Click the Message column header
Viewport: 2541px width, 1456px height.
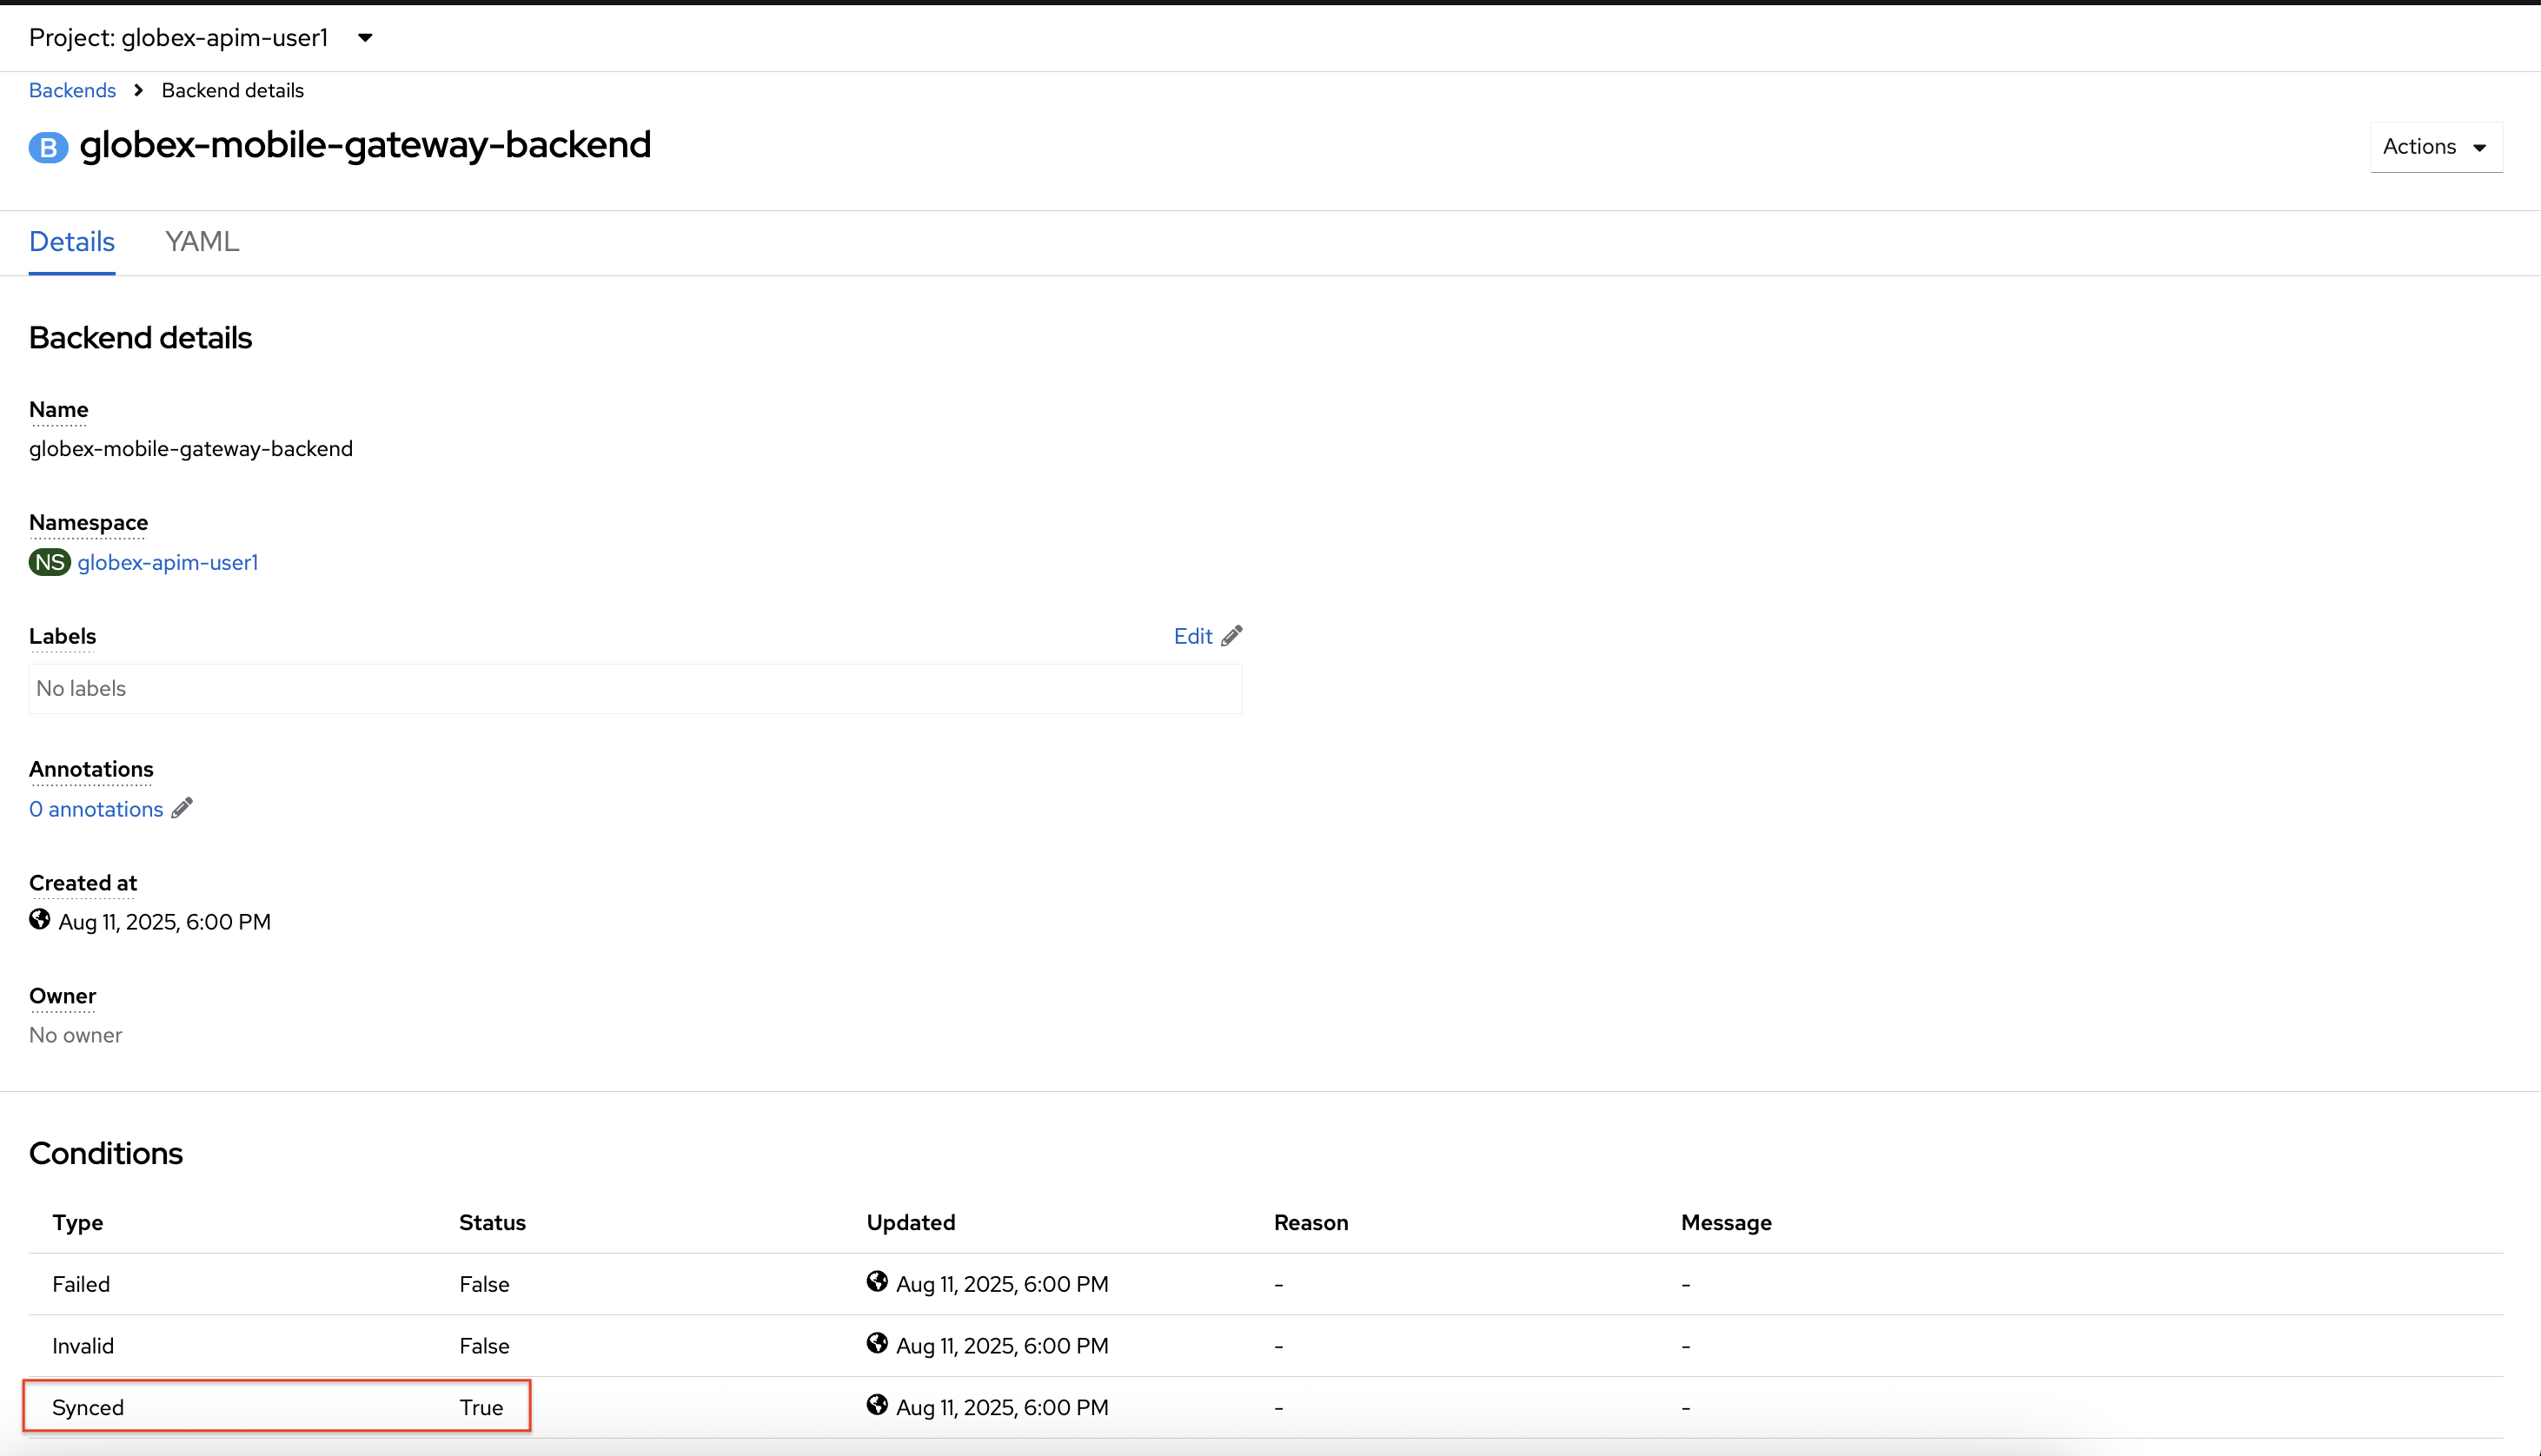point(1726,1222)
